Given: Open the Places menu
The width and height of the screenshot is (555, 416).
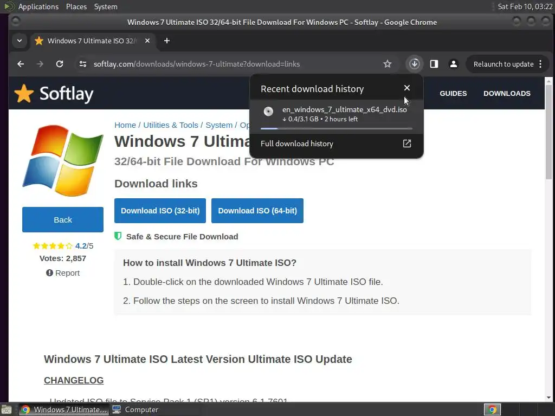Looking at the screenshot, I should point(76,6).
